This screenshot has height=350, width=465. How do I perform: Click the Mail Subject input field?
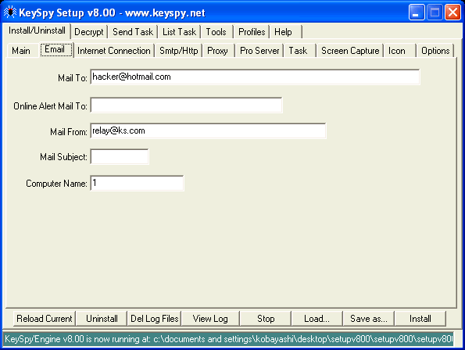120,157
